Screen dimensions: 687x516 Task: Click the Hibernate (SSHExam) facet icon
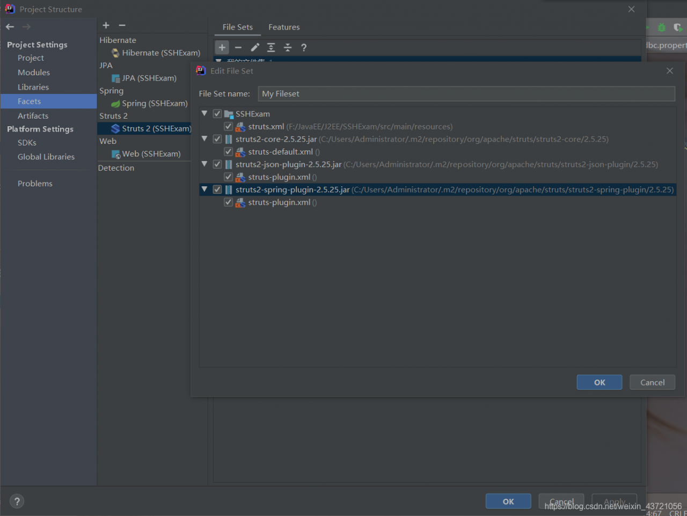click(x=115, y=53)
